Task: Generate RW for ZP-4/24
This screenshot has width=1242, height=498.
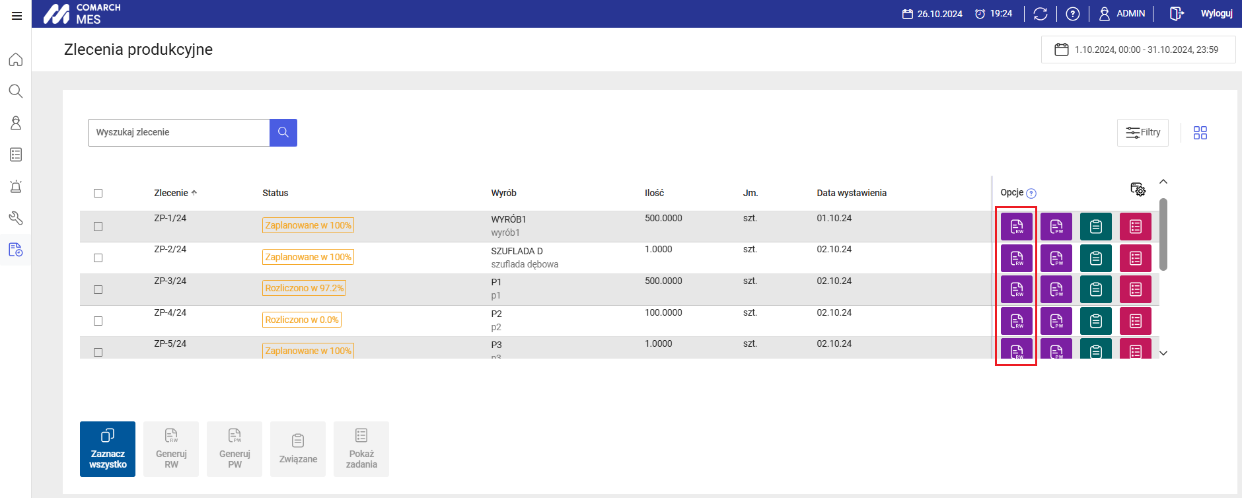Action: [1017, 321]
